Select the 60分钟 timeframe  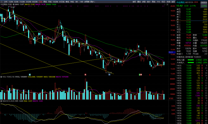[x=35, y=2]
